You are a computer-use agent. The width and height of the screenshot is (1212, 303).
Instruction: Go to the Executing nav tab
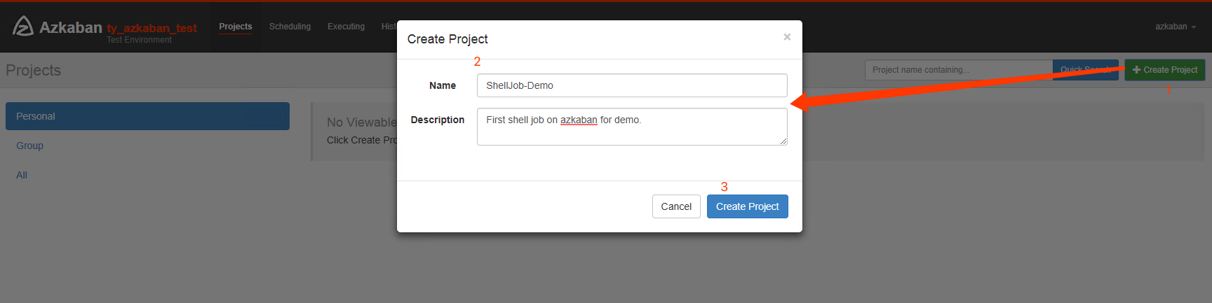click(x=346, y=27)
